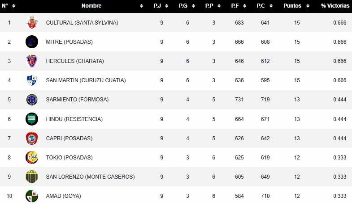Click the AMAD (Goya) team logo
Image resolution: width=352 pixels, height=205 pixels.
[32, 196]
